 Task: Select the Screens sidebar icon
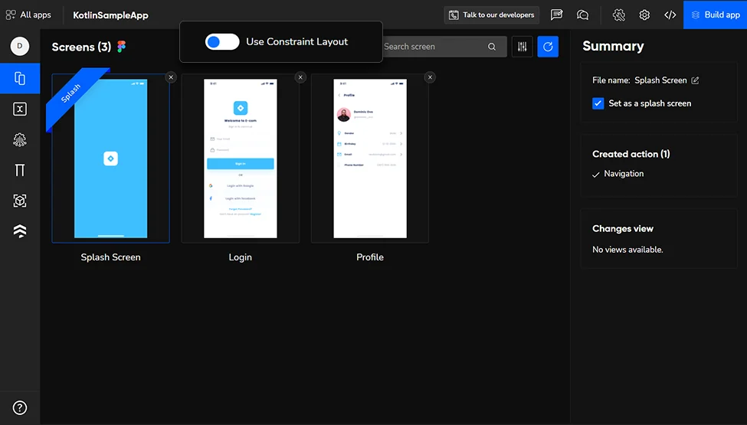pyautogui.click(x=19, y=78)
